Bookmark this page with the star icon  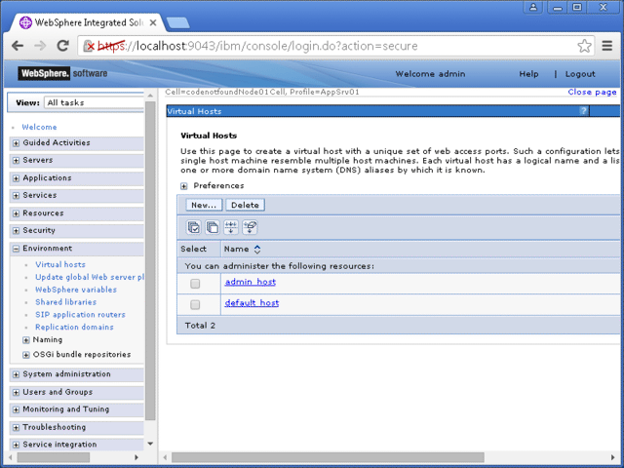584,46
